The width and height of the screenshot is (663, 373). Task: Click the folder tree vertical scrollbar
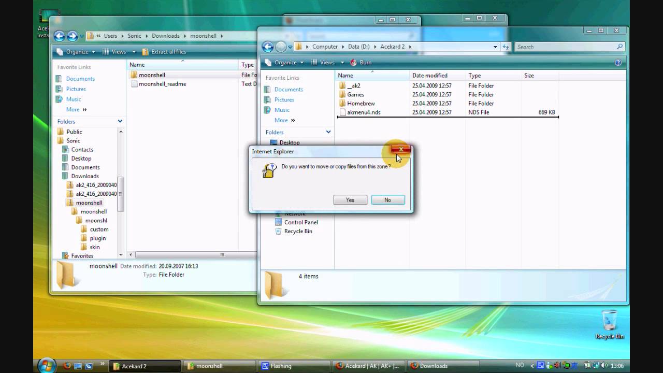coord(121,193)
